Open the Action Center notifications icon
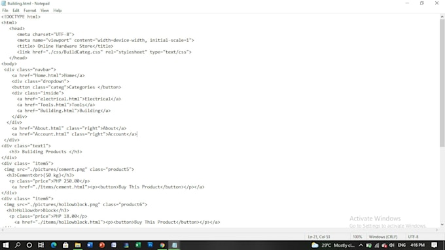Image resolution: width=445 pixels, height=250 pixels. 435,245
